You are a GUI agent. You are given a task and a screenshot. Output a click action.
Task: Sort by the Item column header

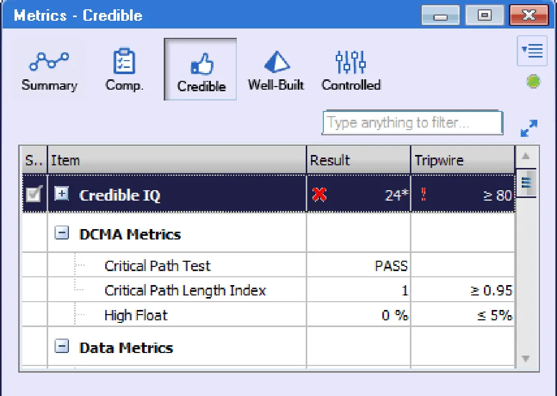177,160
